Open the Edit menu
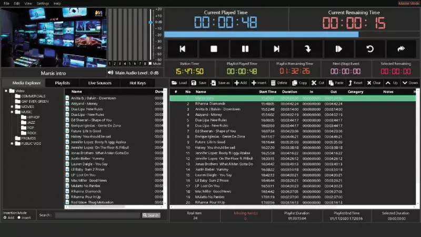This screenshot has width=421, height=237. click(x=17, y=4)
